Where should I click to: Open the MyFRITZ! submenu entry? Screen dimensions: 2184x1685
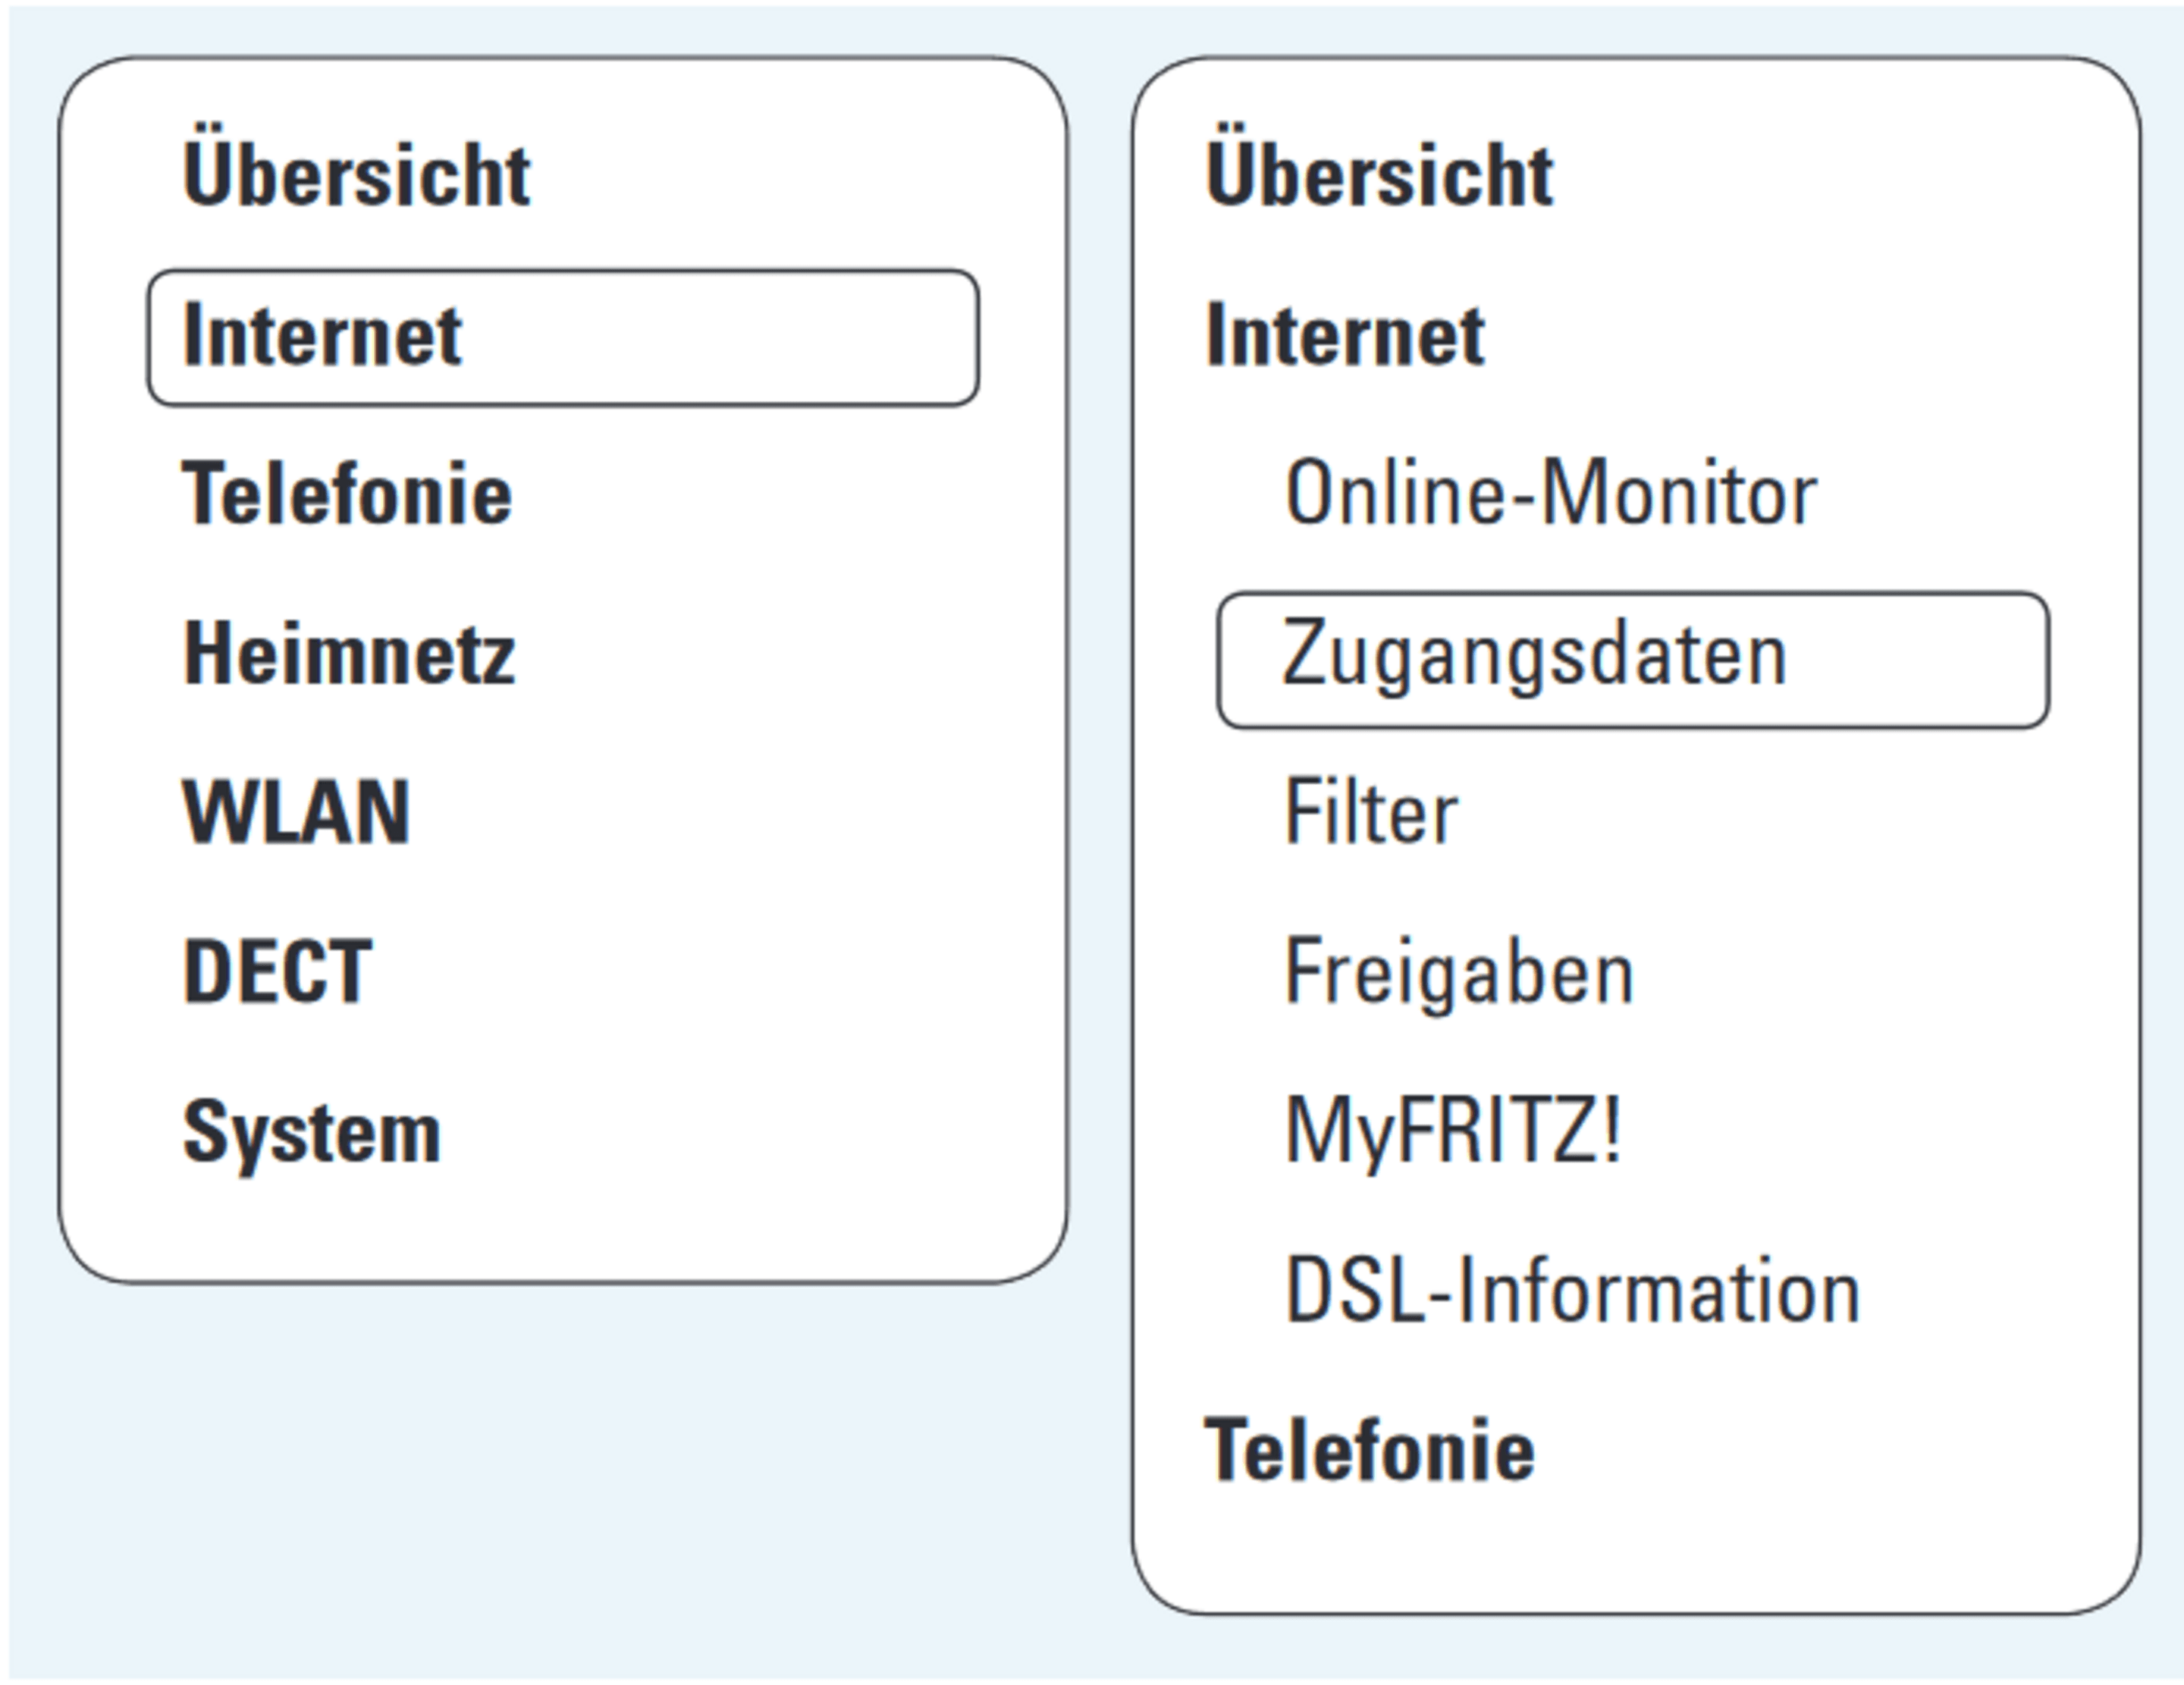[x=1452, y=1131]
